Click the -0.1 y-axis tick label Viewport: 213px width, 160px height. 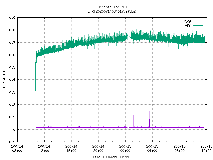tap(11, 142)
